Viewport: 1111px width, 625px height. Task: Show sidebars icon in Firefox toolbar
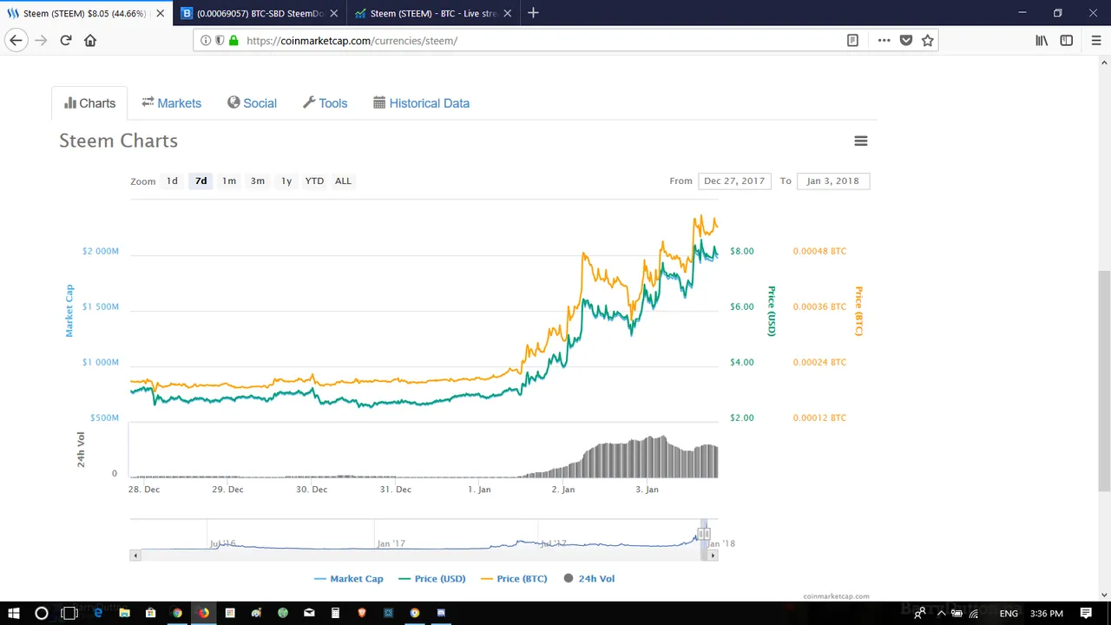[x=1067, y=40]
